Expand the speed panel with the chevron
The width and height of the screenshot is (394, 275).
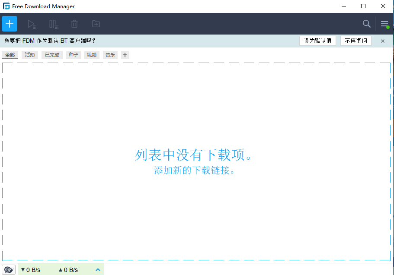[x=98, y=269]
